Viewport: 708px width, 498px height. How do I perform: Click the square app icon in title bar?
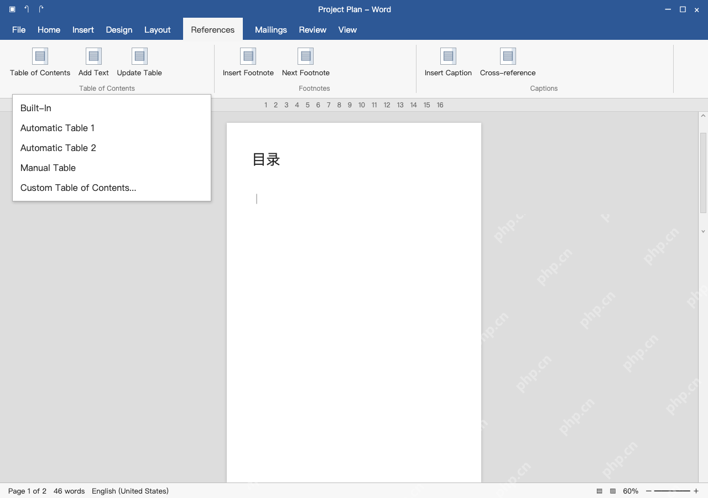click(x=12, y=9)
